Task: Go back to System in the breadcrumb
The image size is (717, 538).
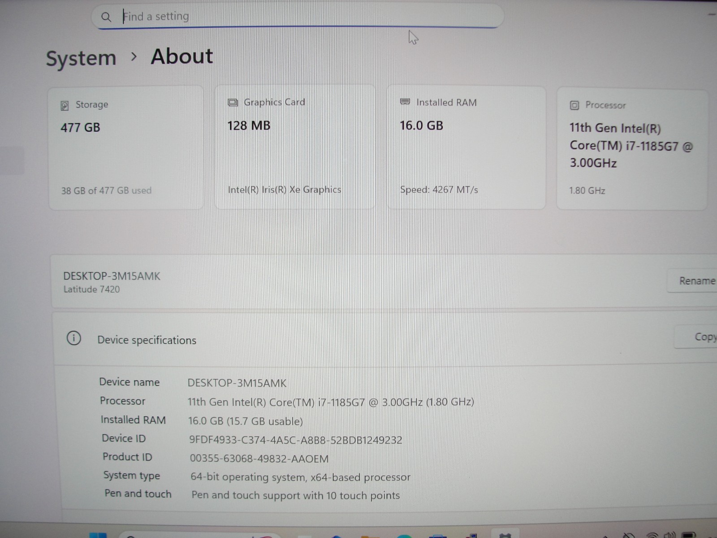Action: click(81, 58)
